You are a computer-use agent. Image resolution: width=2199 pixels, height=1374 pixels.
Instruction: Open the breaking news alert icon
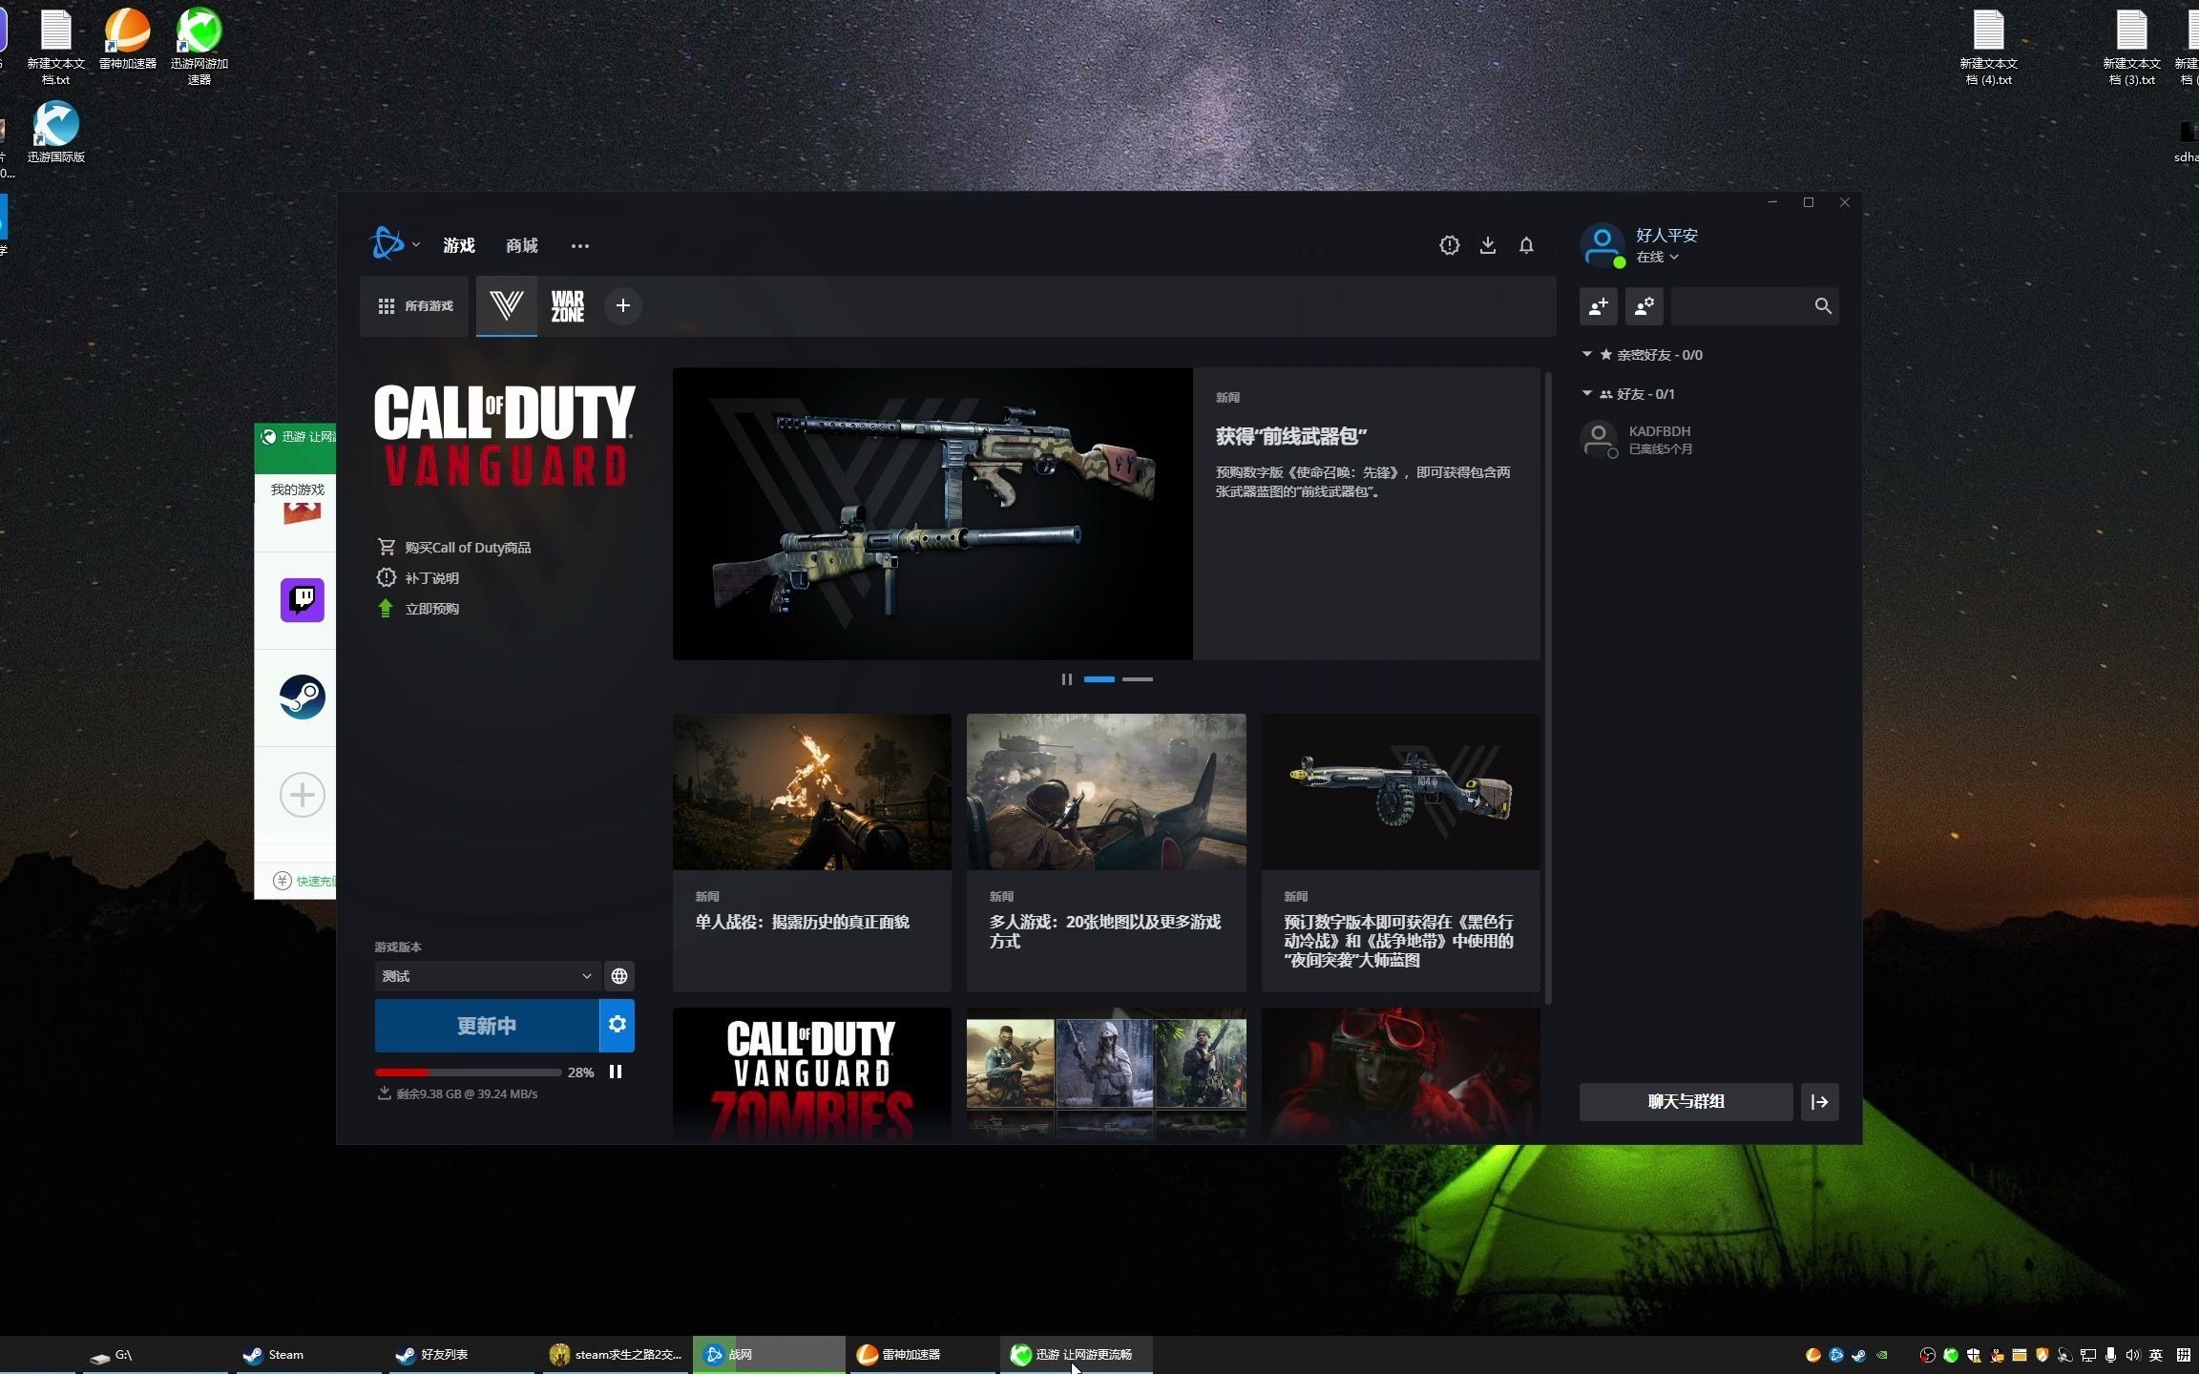click(1449, 246)
